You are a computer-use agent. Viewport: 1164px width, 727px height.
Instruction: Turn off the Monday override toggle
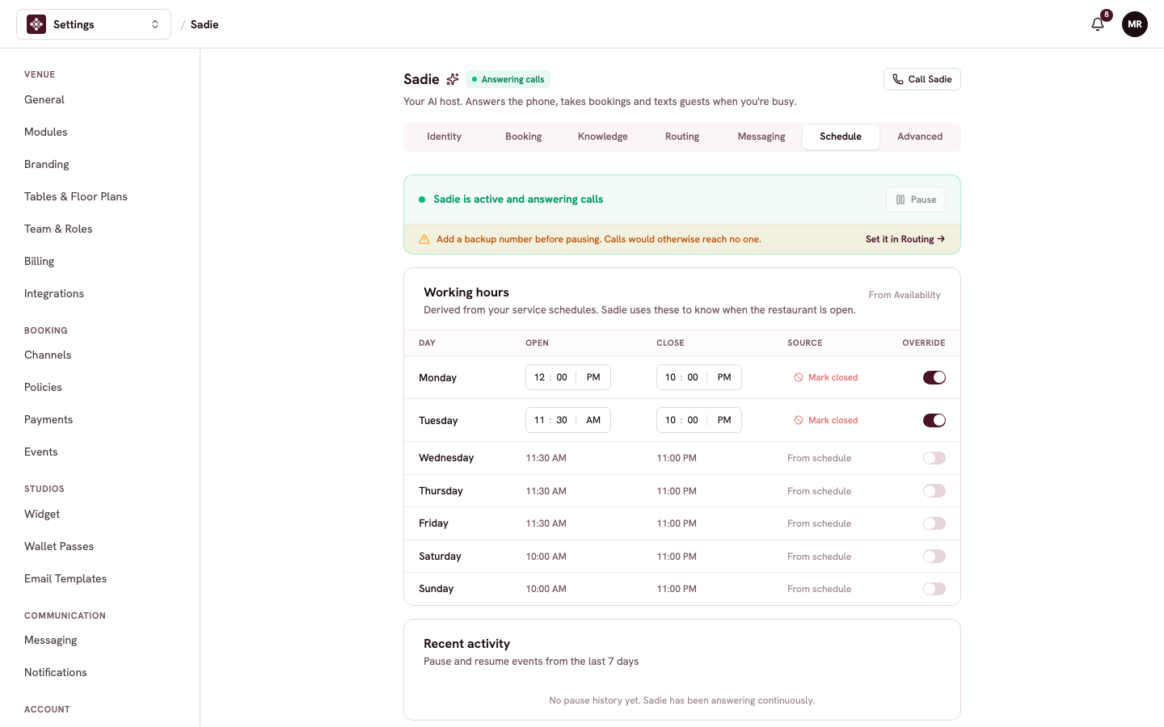(934, 377)
